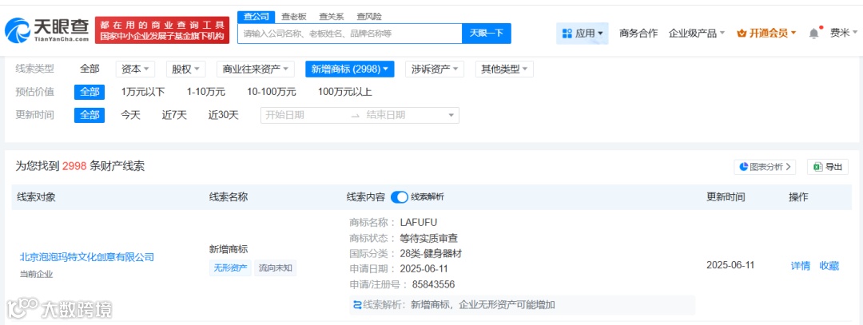Click 收藏 for LAFUFU trademark
Image resolution: width=863 pixels, height=325 pixels.
point(829,266)
